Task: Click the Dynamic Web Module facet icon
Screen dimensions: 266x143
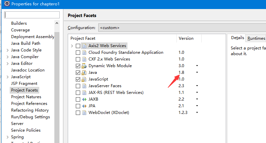Action: coord(84,66)
